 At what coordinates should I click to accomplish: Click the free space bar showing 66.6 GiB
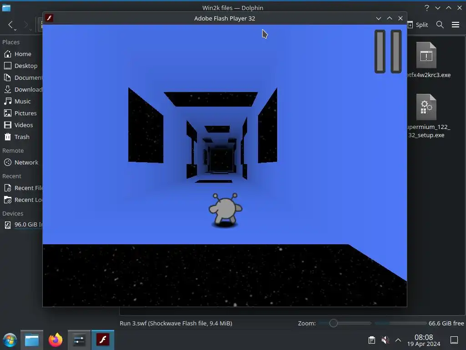[x=400, y=323]
